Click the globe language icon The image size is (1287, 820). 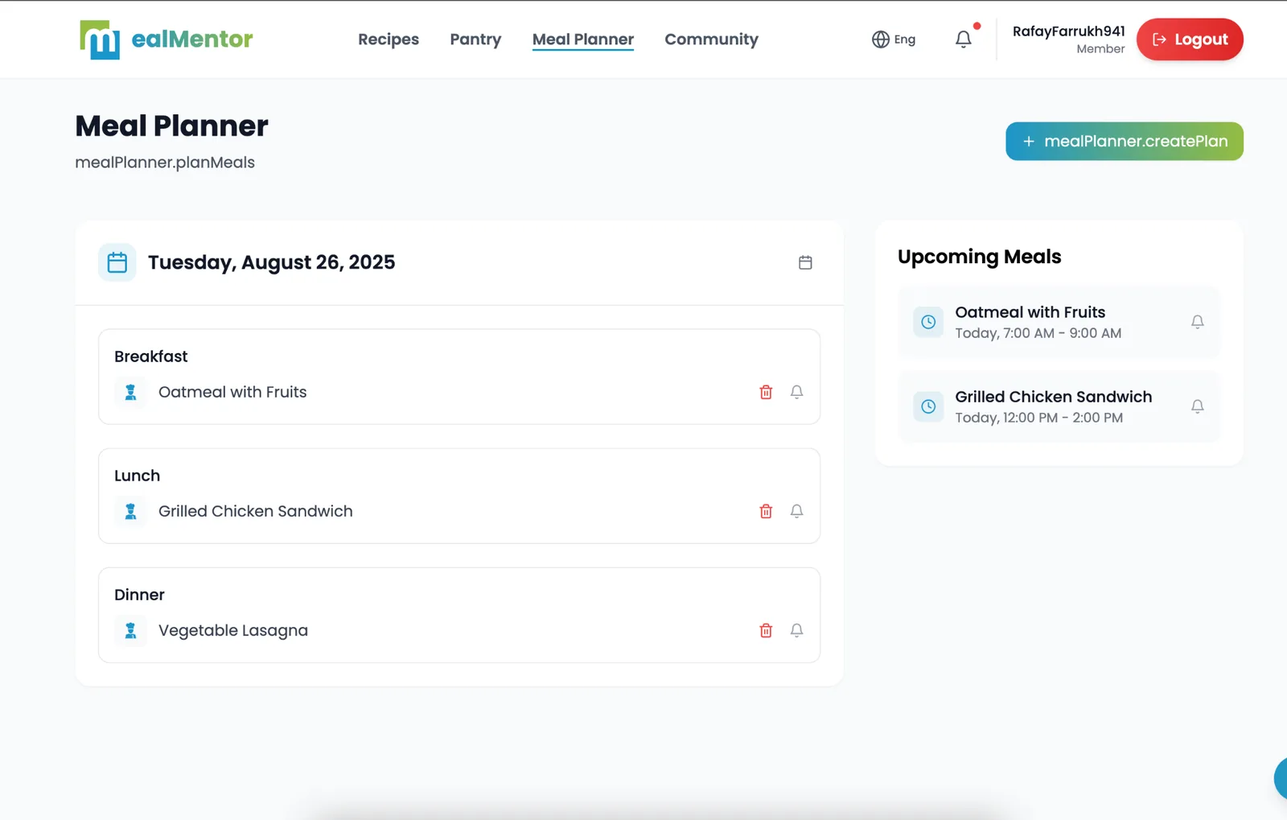(x=881, y=39)
